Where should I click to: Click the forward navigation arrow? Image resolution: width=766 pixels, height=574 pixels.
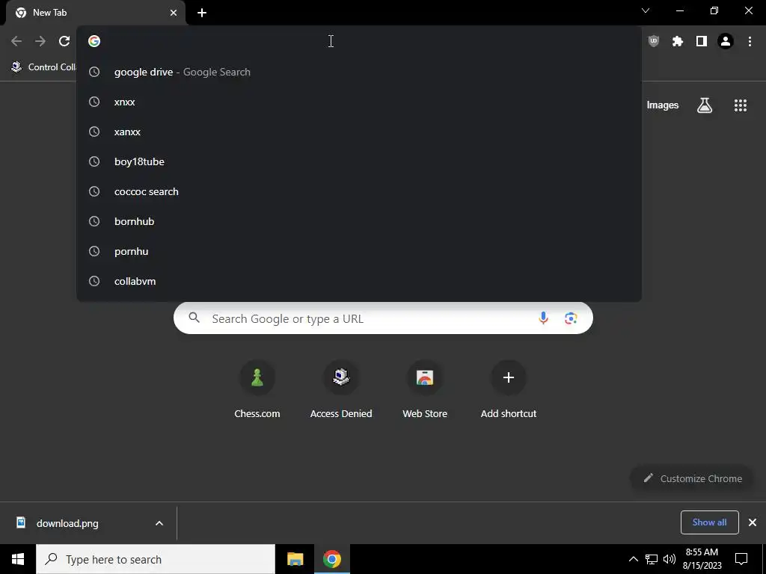click(x=40, y=42)
